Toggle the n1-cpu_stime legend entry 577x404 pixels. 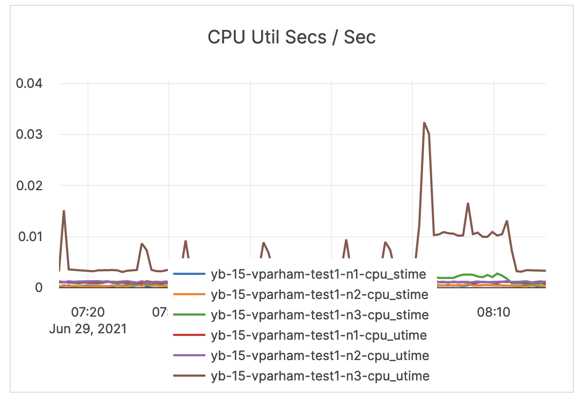pyautogui.click(x=319, y=274)
